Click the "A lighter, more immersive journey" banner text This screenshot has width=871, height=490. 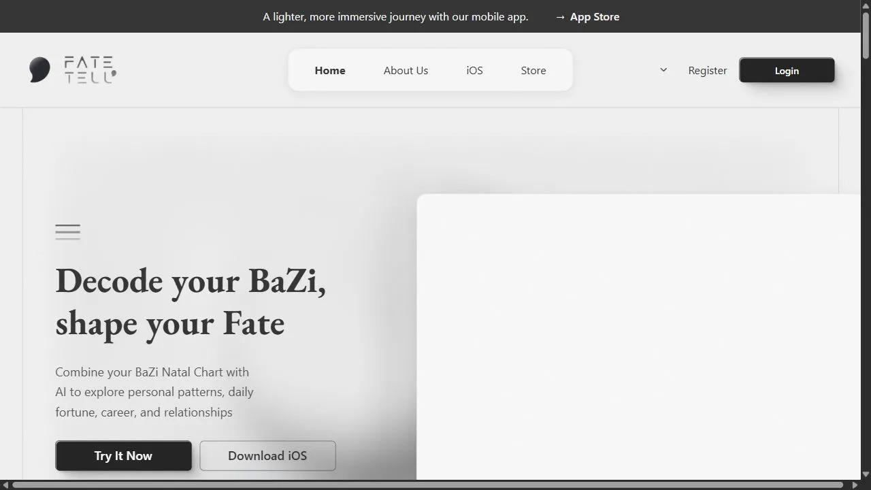[x=395, y=17]
